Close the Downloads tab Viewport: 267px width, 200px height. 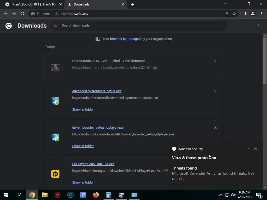pos(123,4)
